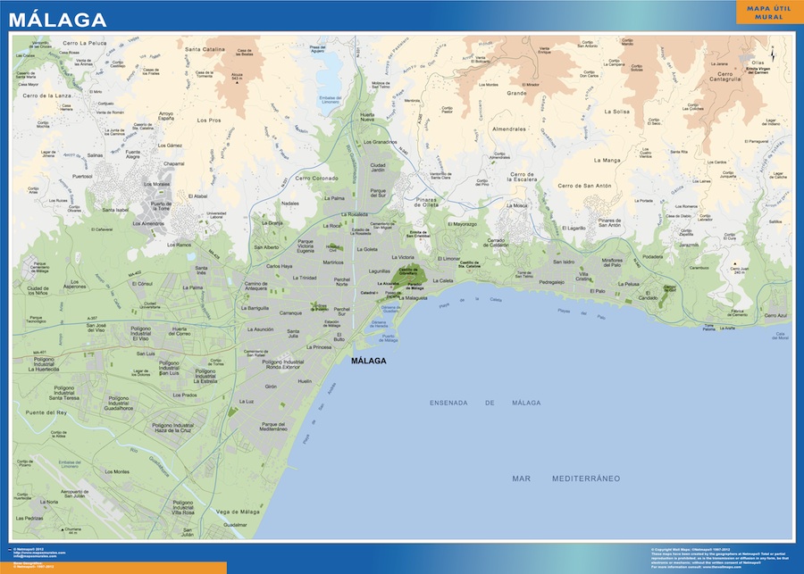Viewport: 804px width, 574px height.
Task: Select the La Caleta neighborhood label
Action: coord(443,281)
